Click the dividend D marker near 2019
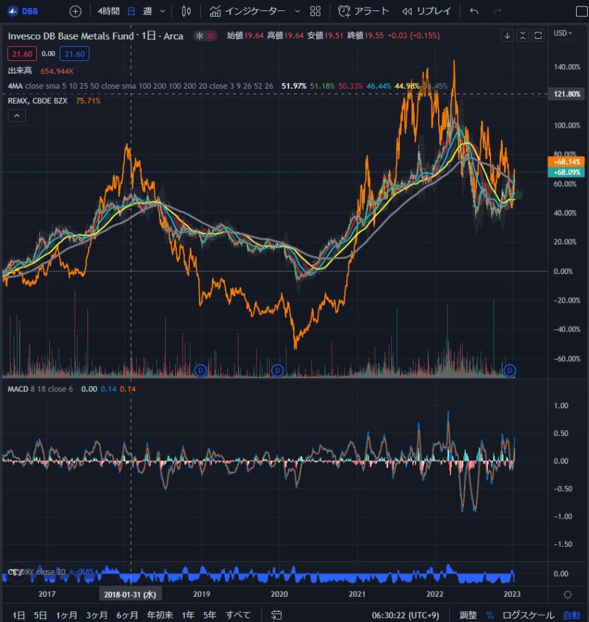This screenshot has width=589, height=622. coord(201,371)
